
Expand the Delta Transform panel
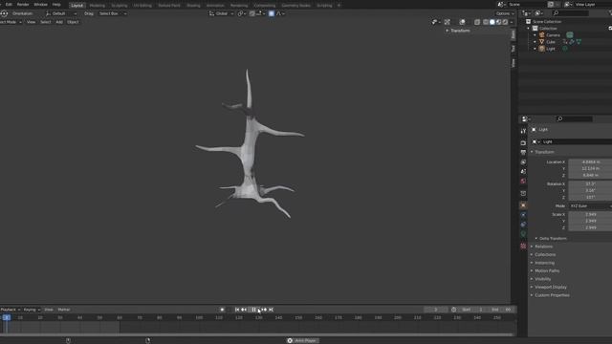(553, 238)
